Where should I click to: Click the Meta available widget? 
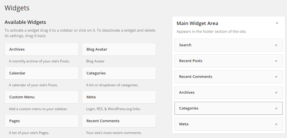(x=119, y=97)
